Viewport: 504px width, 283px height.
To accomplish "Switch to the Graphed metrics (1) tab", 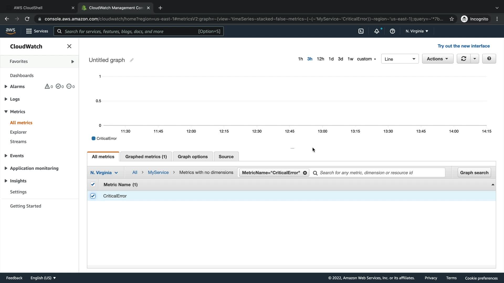I will tap(146, 157).
